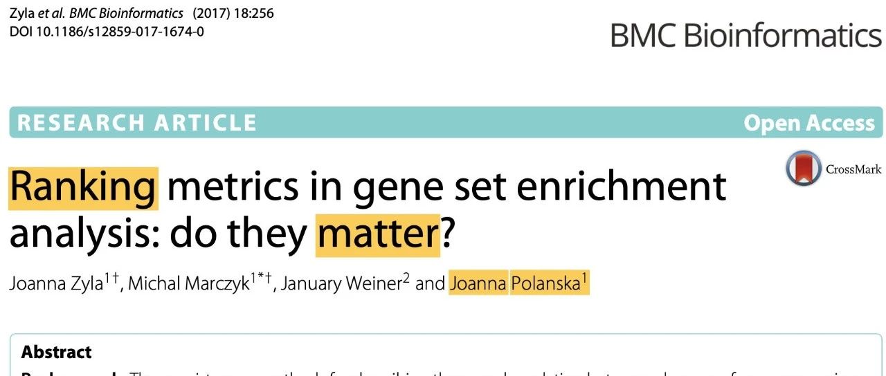Click the CrossMark text label

coord(853,169)
